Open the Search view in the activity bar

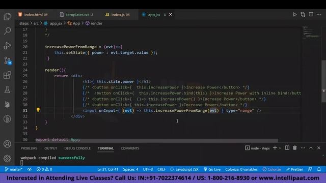7,31
